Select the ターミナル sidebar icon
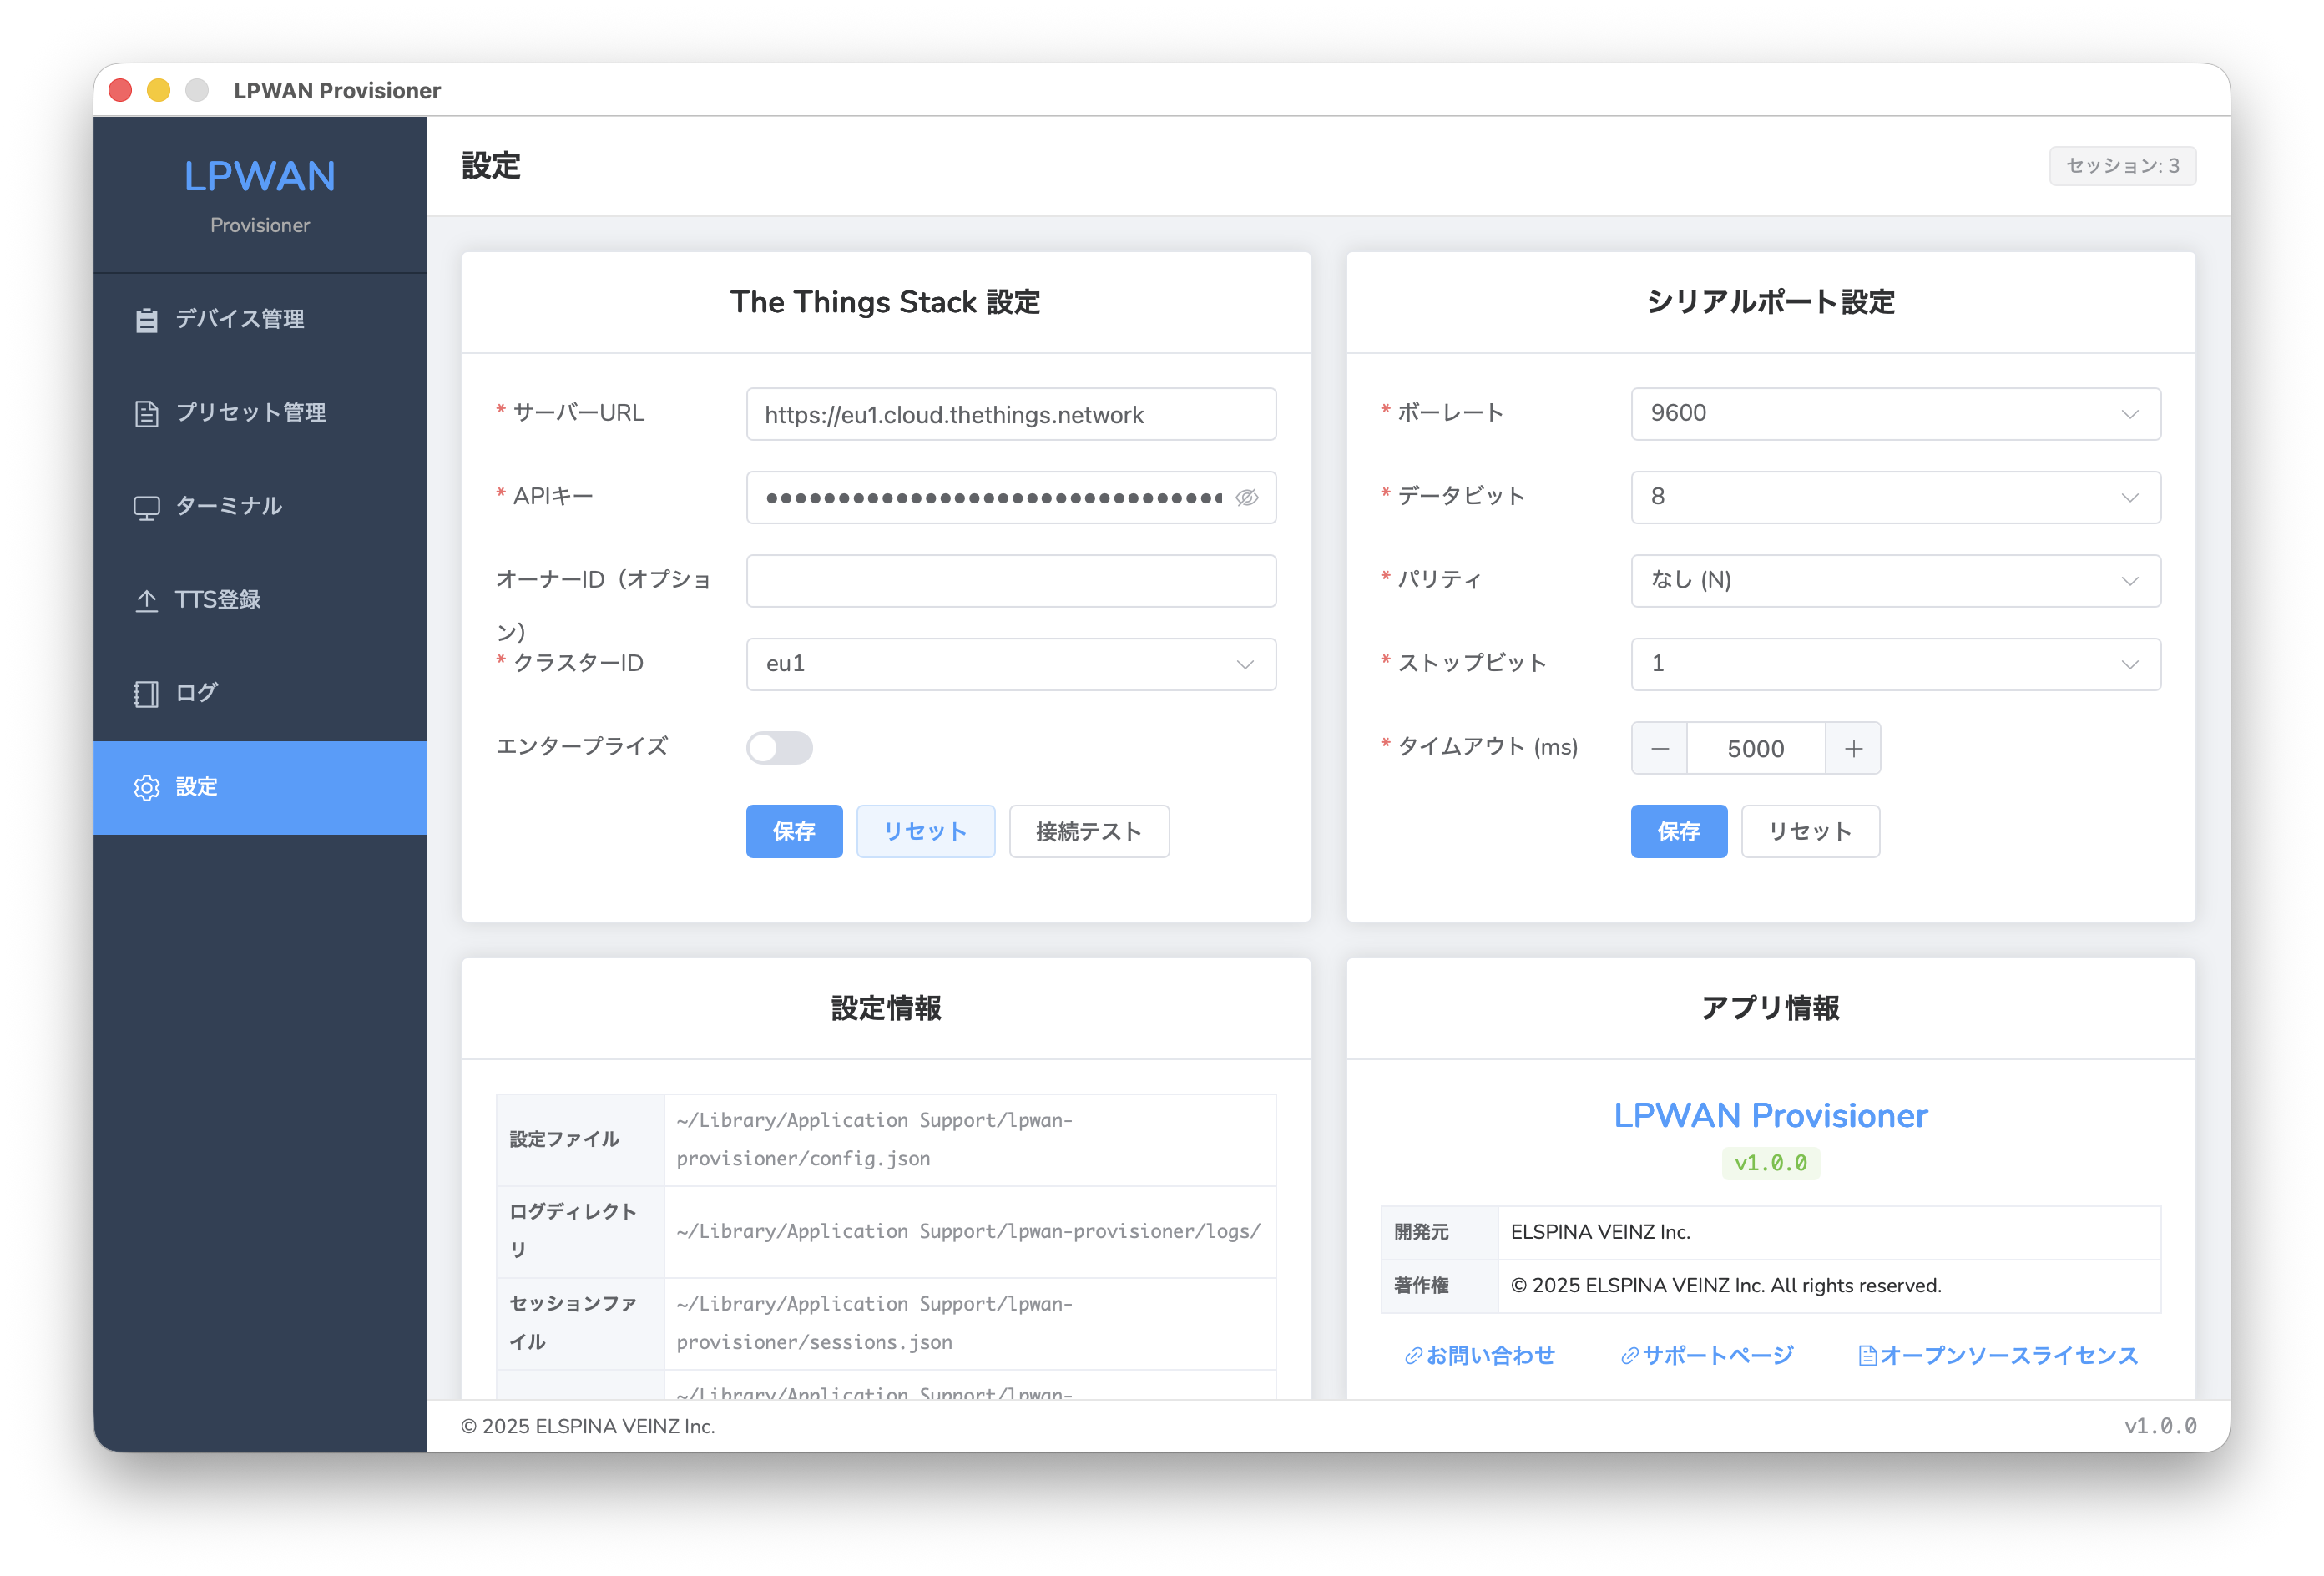 coord(146,506)
